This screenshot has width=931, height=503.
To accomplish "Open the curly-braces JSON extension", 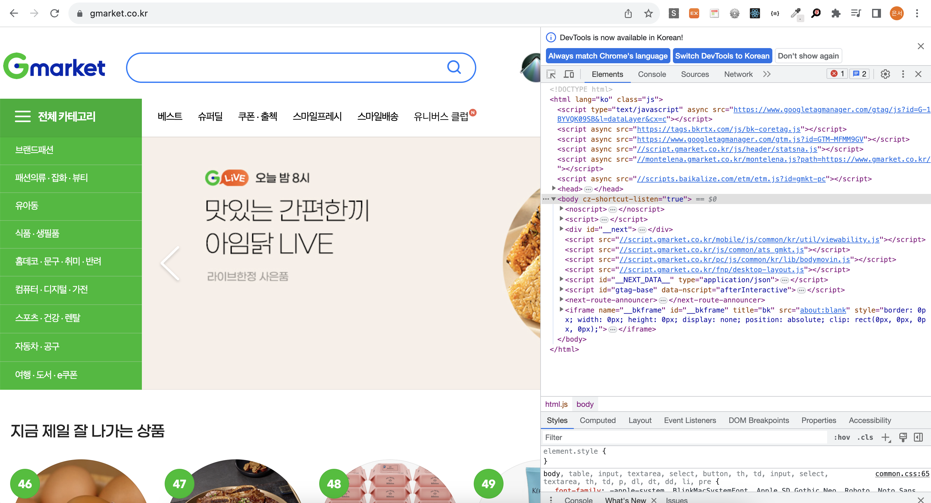I will 775,13.
